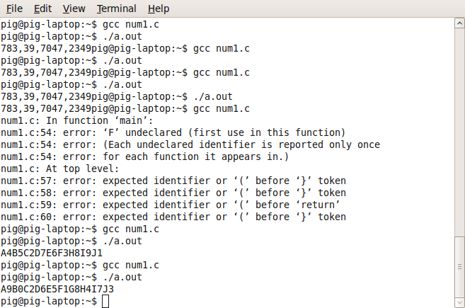465x308 pixels.
Task: Open the File menu
Action: pyautogui.click(x=14, y=8)
